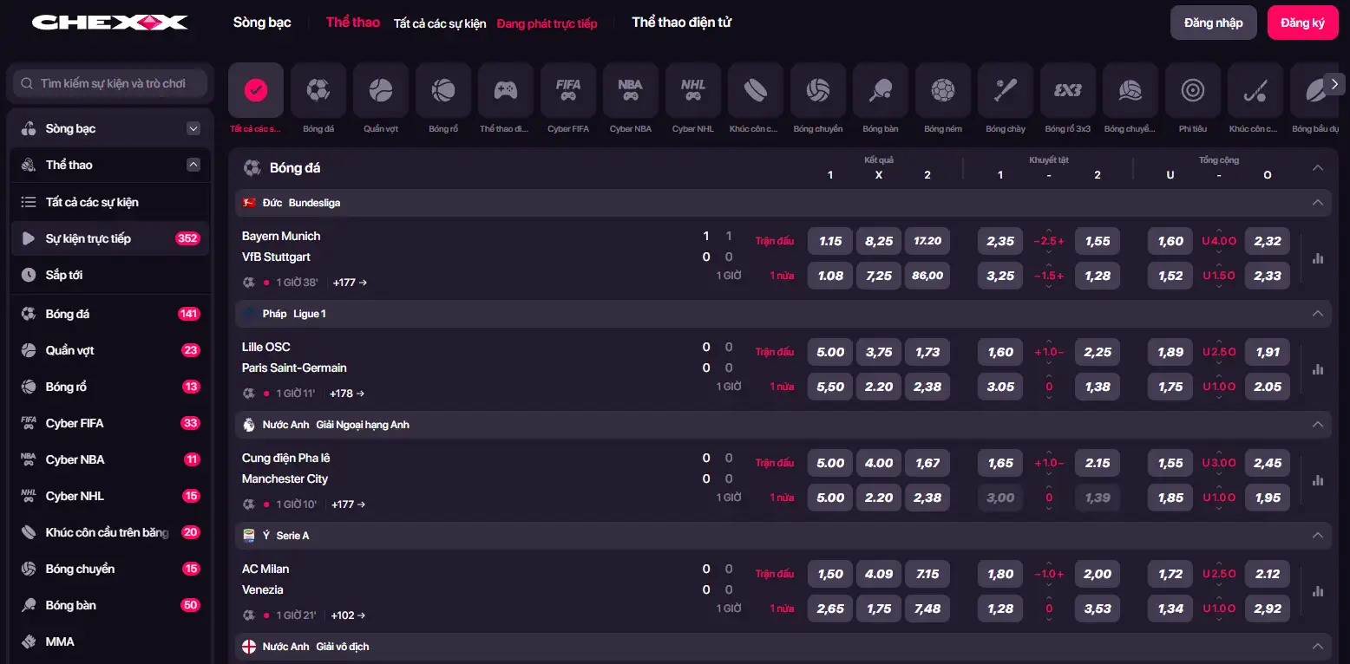Open Cyber FIFA in the sidebar
1350x664 pixels.
pyautogui.click(x=110, y=423)
